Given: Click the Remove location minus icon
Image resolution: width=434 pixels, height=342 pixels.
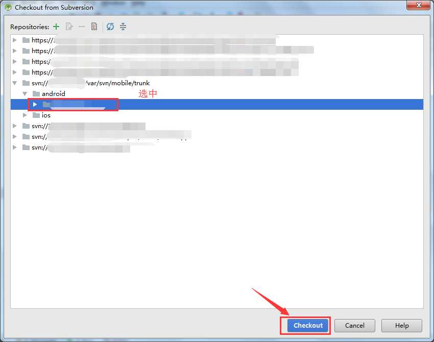Looking at the screenshot, I should tap(82, 27).
